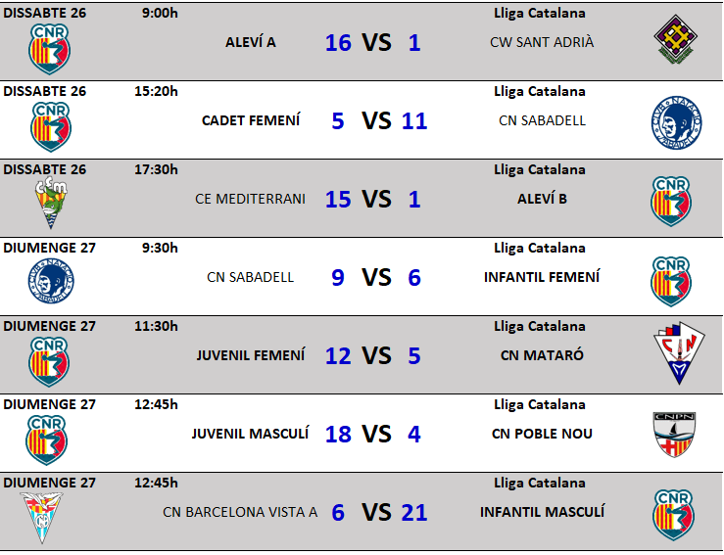Click the 15:20h match time
Viewport: 724px width, 555px height.
click(x=156, y=91)
